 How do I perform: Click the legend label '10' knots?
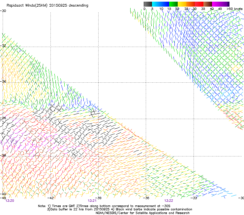tap(161, 9)
